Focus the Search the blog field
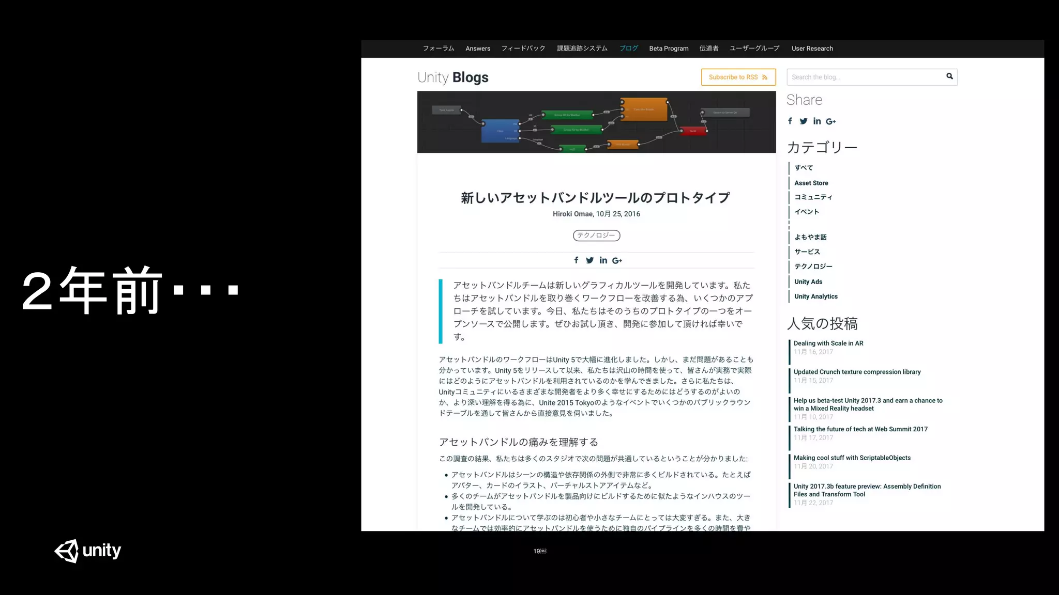This screenshot has height=595, width=1059. point(872,77)
